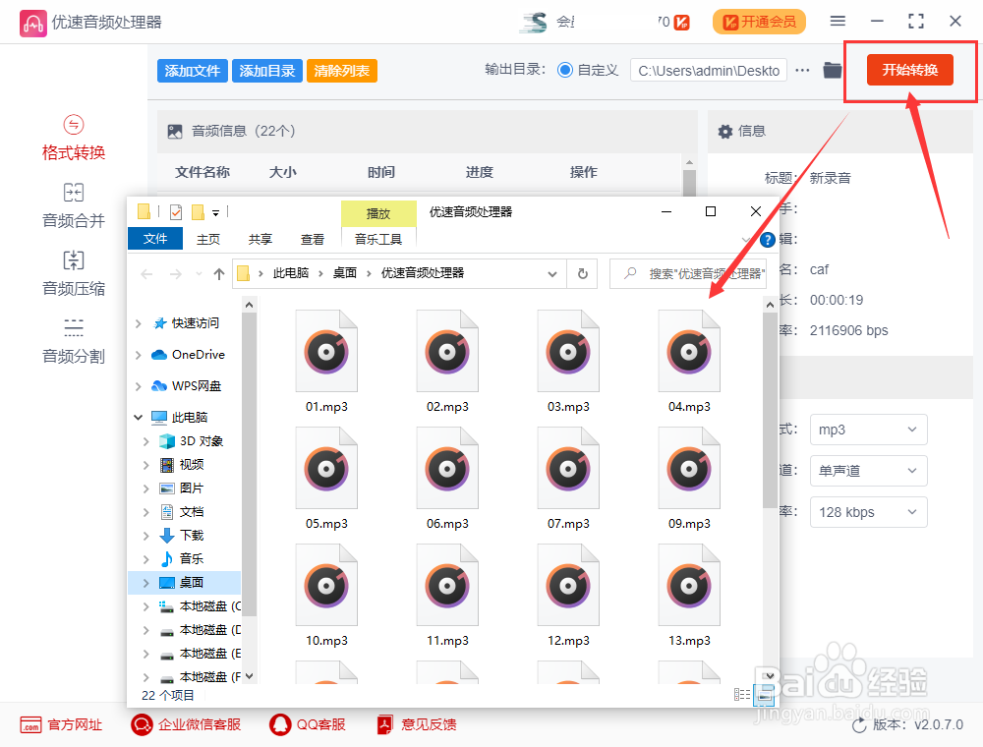Viewport: 983px width, 747px height.
Task: Open the 文件 tab in Explorer
Action: 155,239
